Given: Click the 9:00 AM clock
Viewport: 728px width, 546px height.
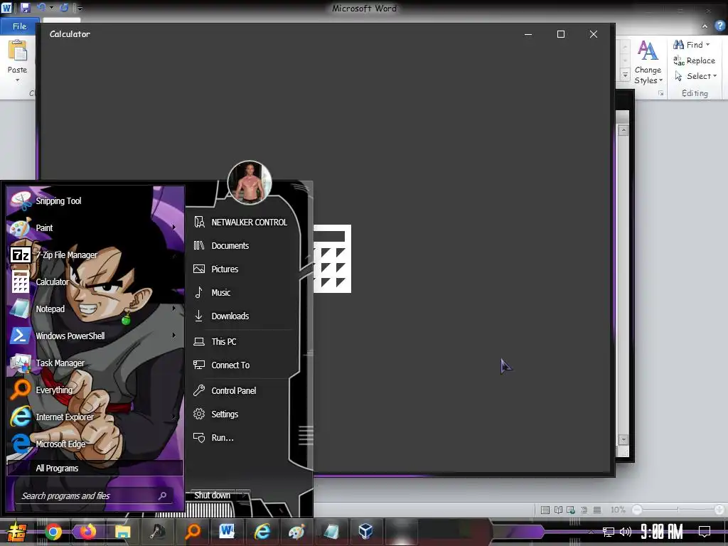Looking at the screenshot, I should (x=662, y=532).
